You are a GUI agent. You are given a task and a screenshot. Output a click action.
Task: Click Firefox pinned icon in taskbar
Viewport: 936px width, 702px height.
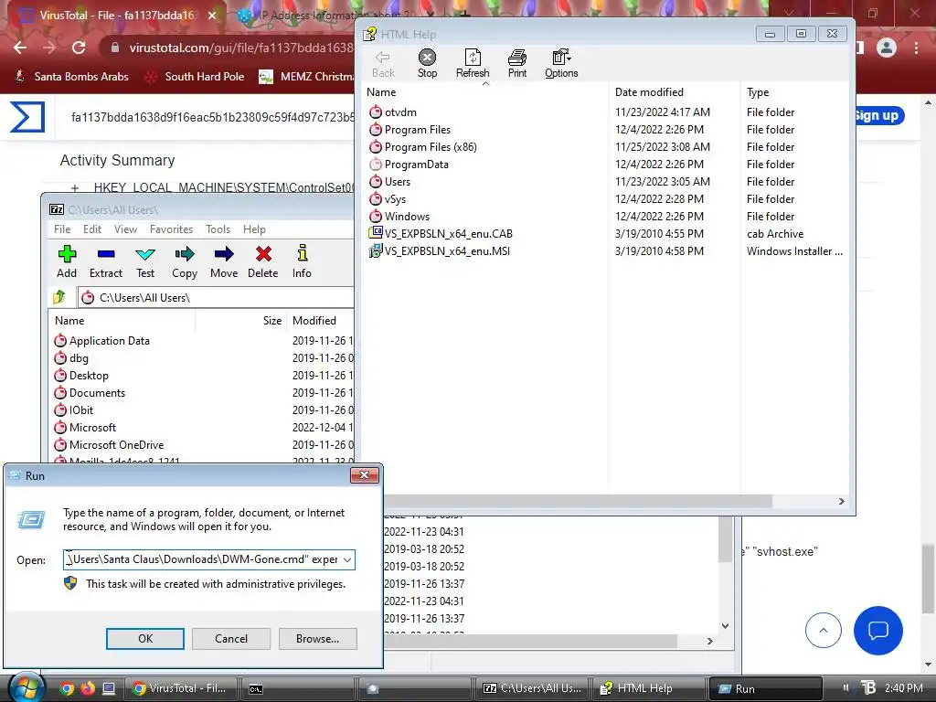tap(88, 688)
